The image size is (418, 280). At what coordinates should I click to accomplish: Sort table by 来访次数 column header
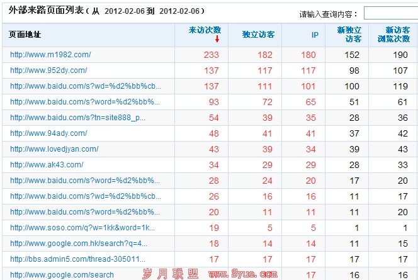tap(205, 30)
